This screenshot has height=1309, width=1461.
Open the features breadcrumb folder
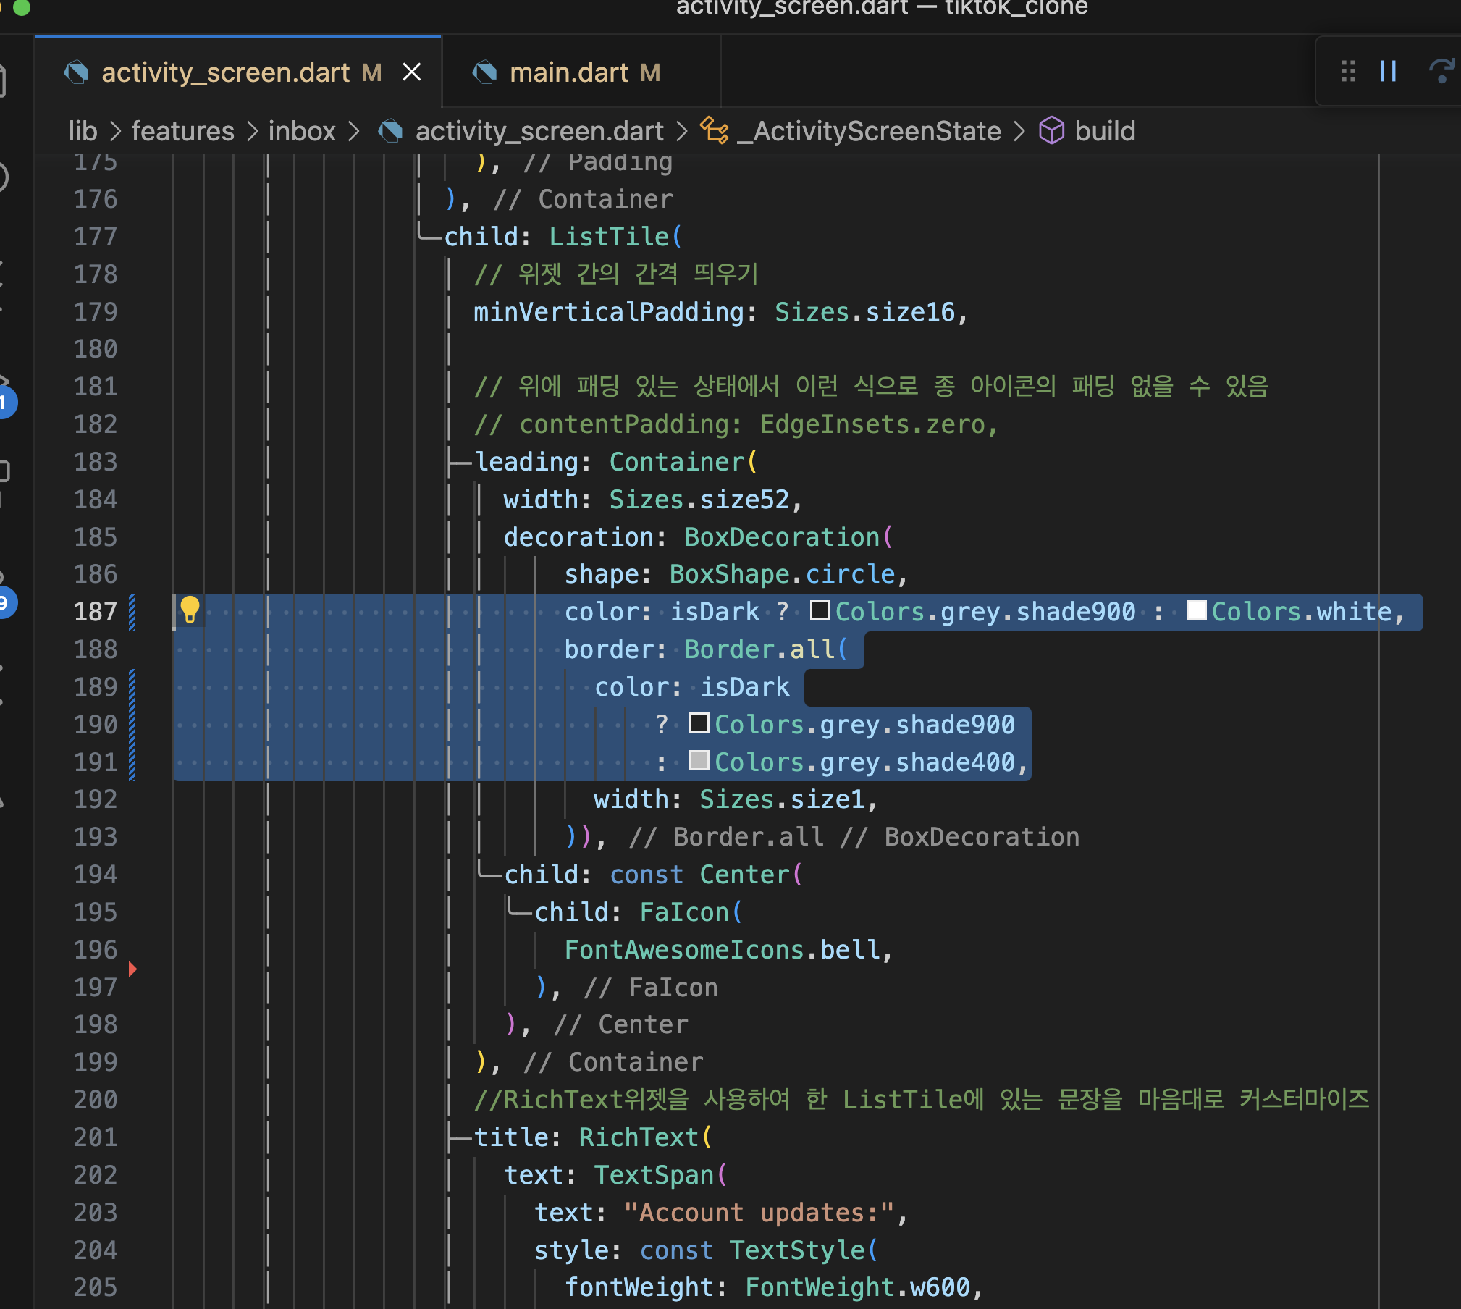(x=182, y=131)
